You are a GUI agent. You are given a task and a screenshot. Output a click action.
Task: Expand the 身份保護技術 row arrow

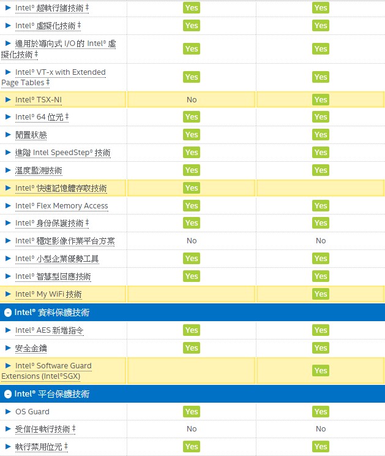coord(8,223)
